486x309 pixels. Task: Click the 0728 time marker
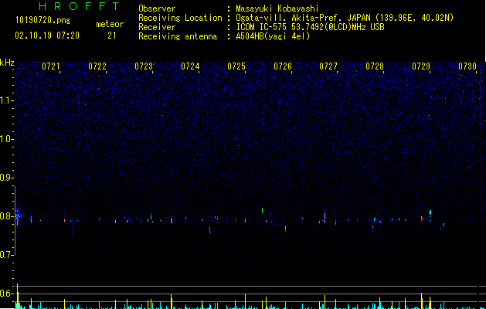[375, 66]
